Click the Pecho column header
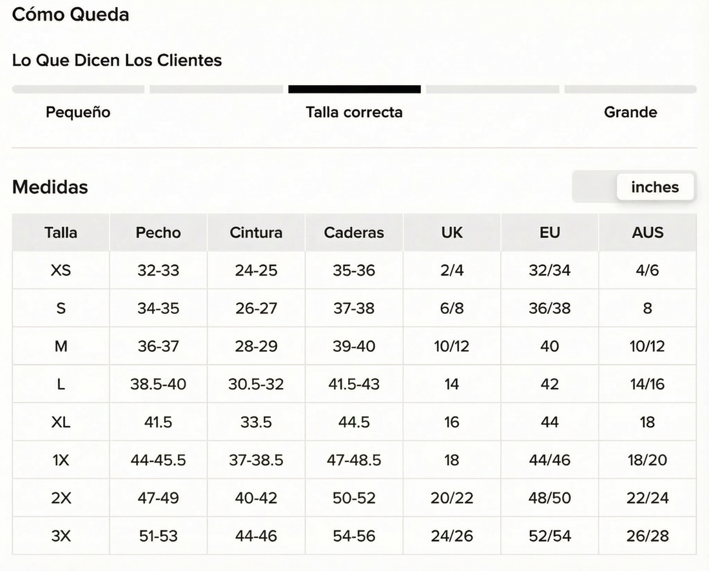 [159, 233]
